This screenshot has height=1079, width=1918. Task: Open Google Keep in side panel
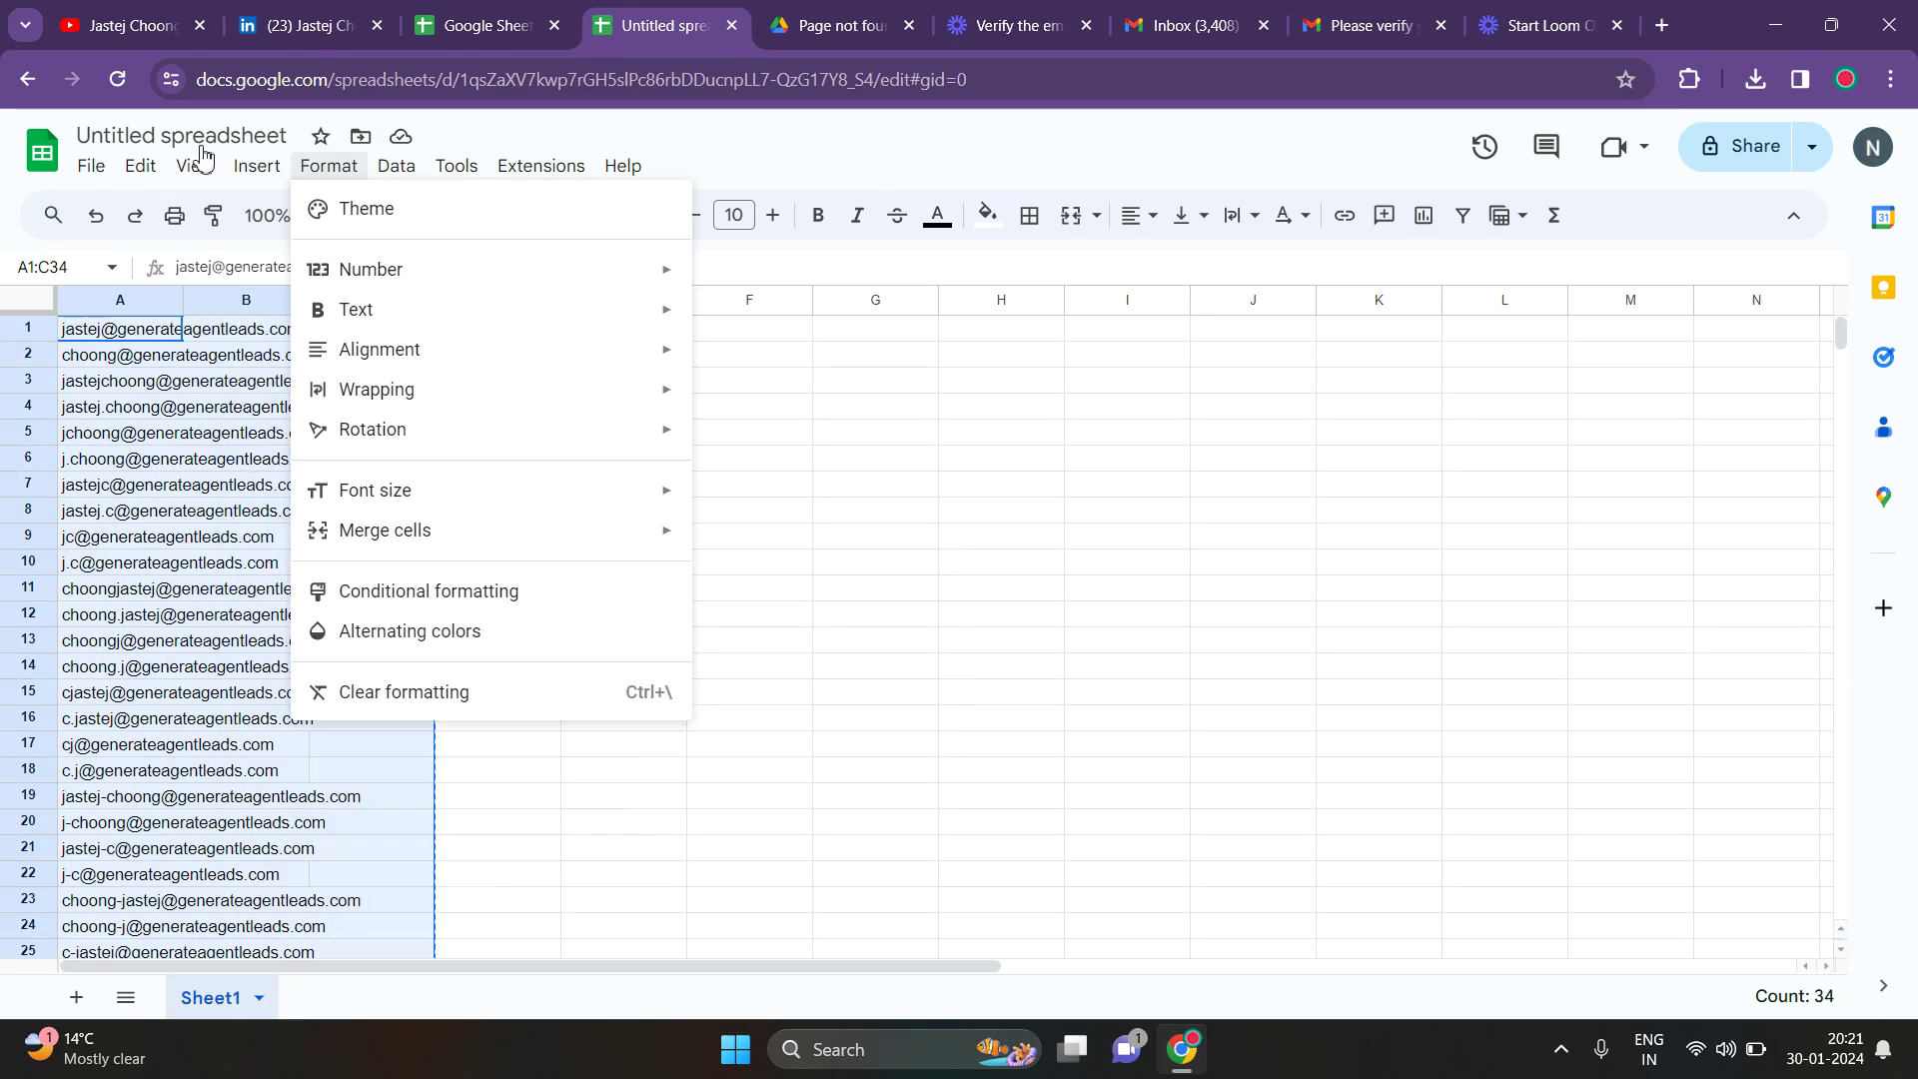pyautogui.click(x=1883, y=288)
